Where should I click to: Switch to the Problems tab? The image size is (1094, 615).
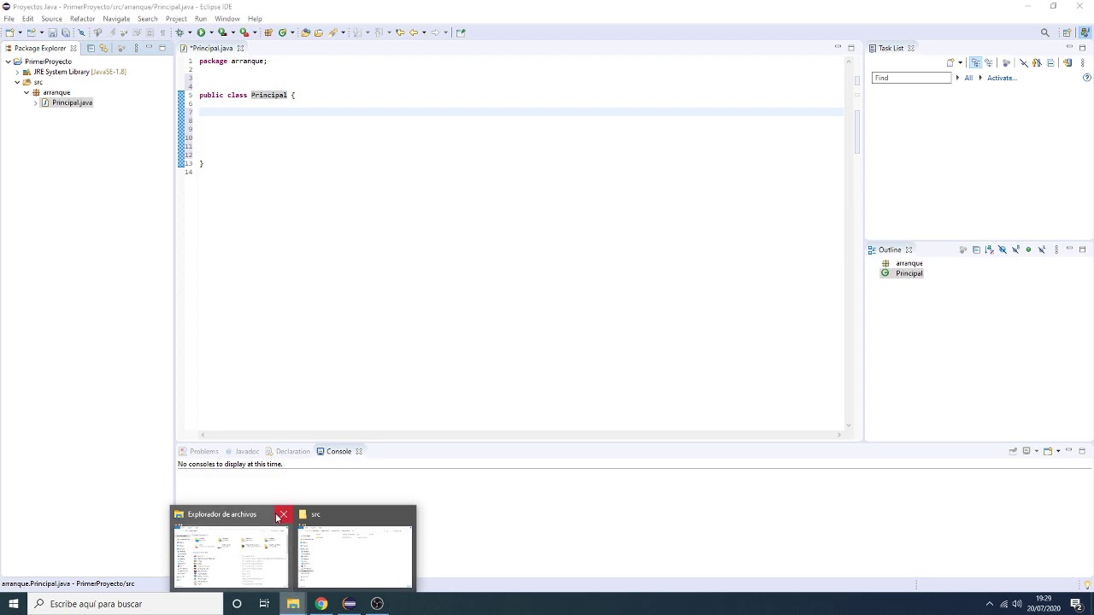click(x=199, y=451)
